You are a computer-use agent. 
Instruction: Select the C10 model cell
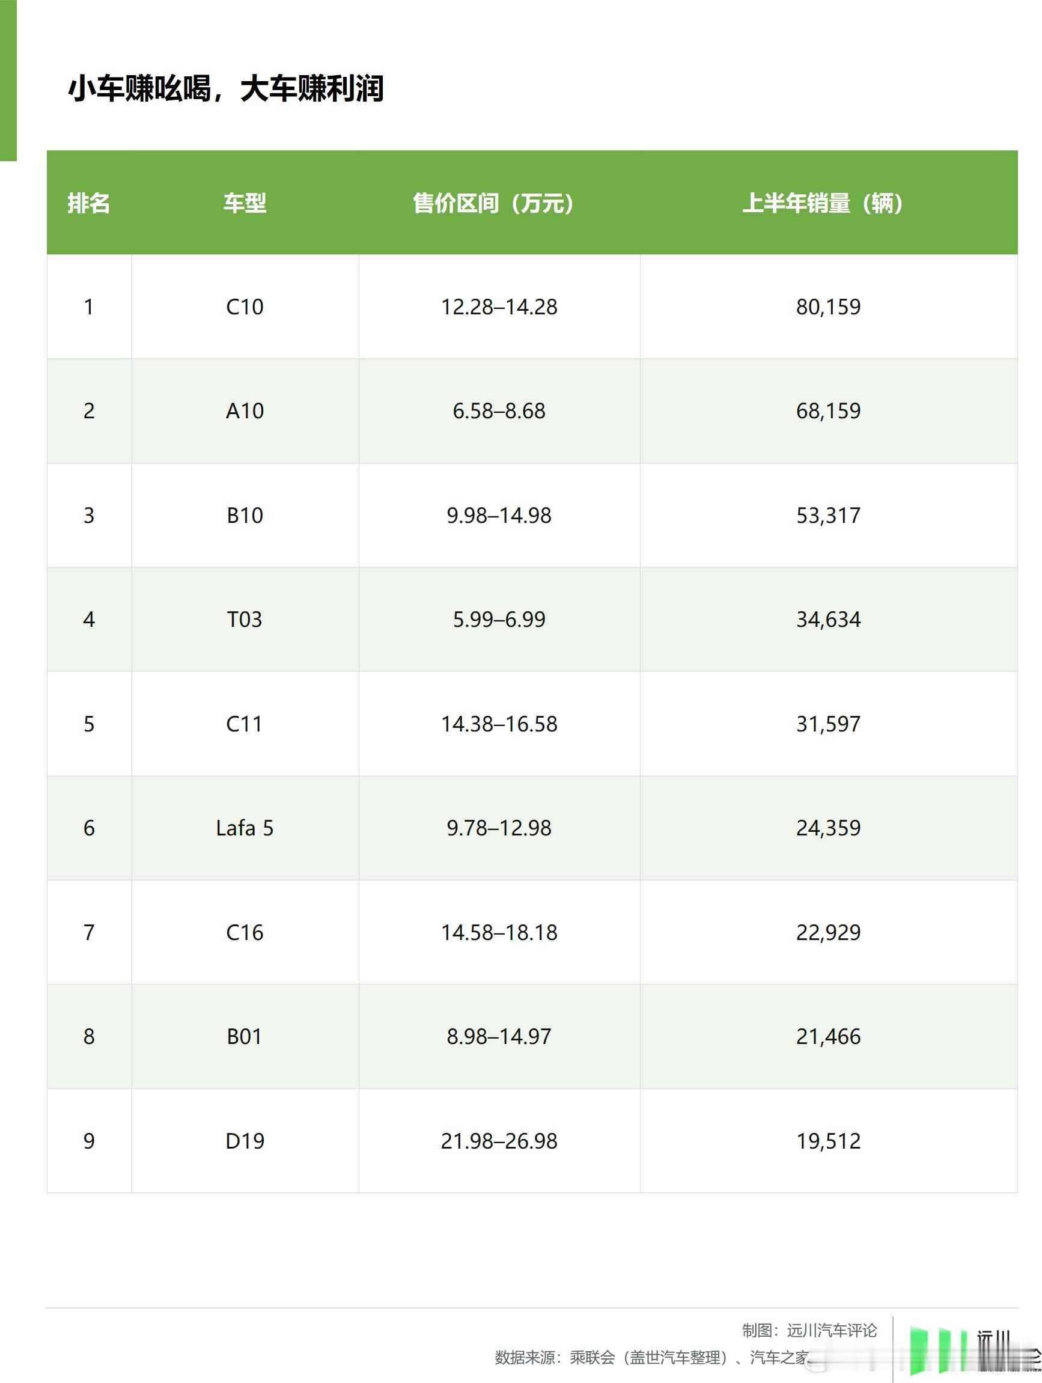coord(245,307)
